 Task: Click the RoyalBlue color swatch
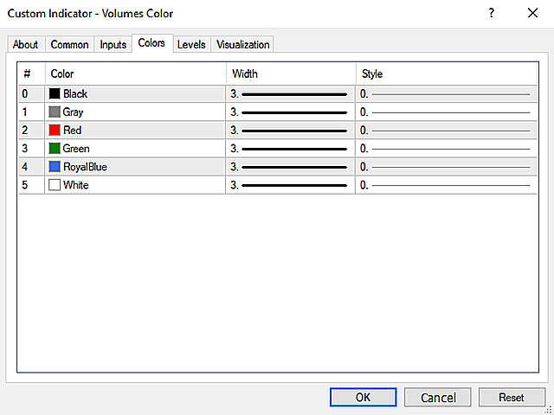(55, 167)
